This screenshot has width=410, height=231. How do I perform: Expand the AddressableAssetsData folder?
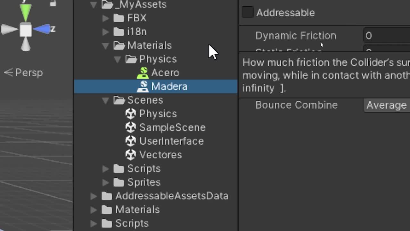click(94, 196)
